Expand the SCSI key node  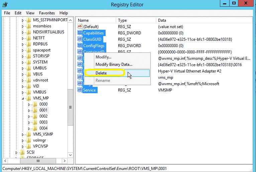click(x=17, y=152)
